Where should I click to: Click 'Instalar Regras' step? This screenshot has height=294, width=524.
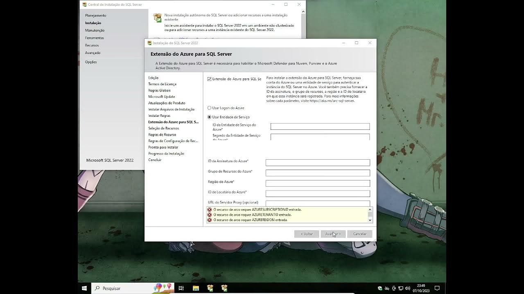click(x=159, y=116)
